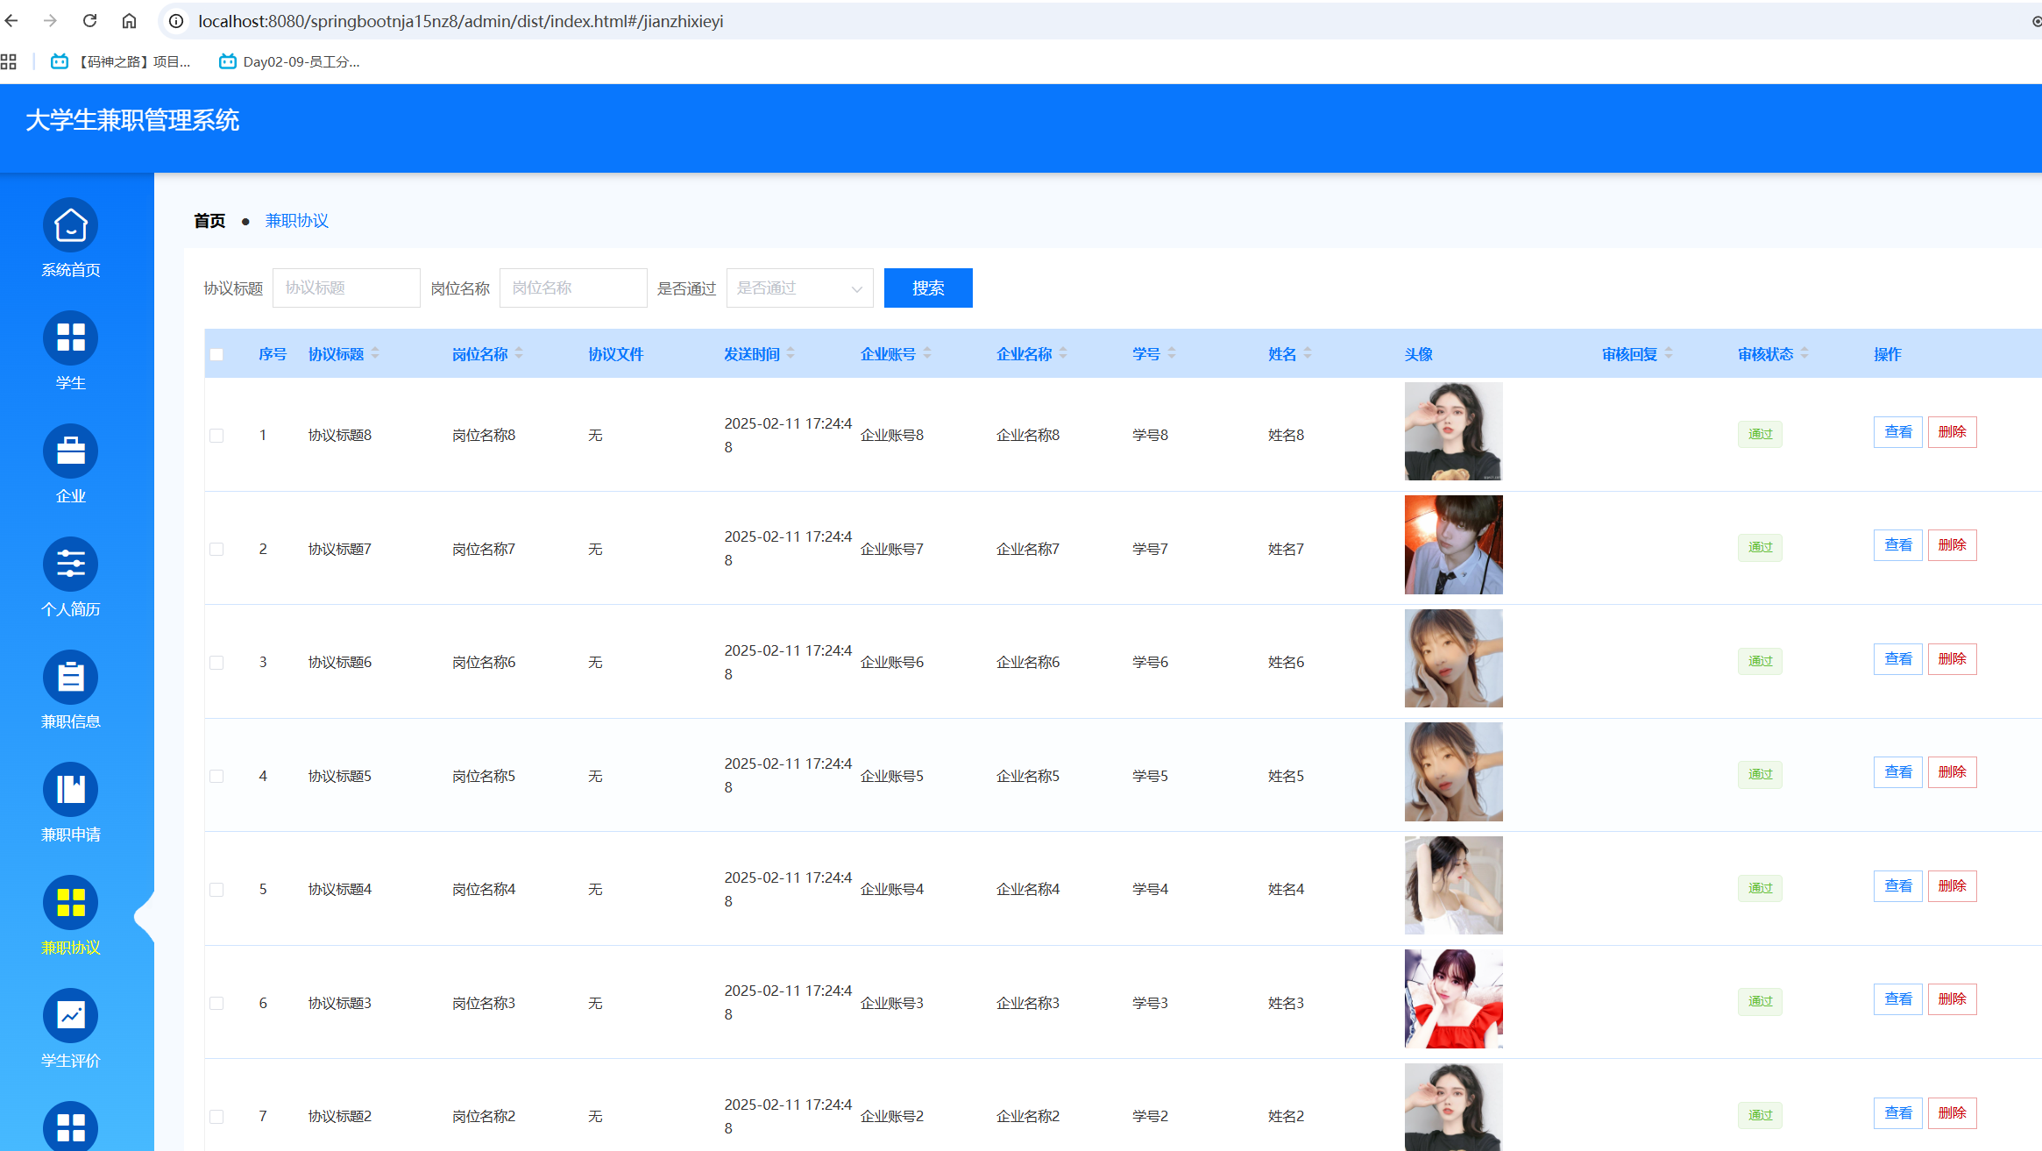Open the 兼职信息 clipboard icon
The height and width of the screenshot is (1151, 2042).
(70, 677)
